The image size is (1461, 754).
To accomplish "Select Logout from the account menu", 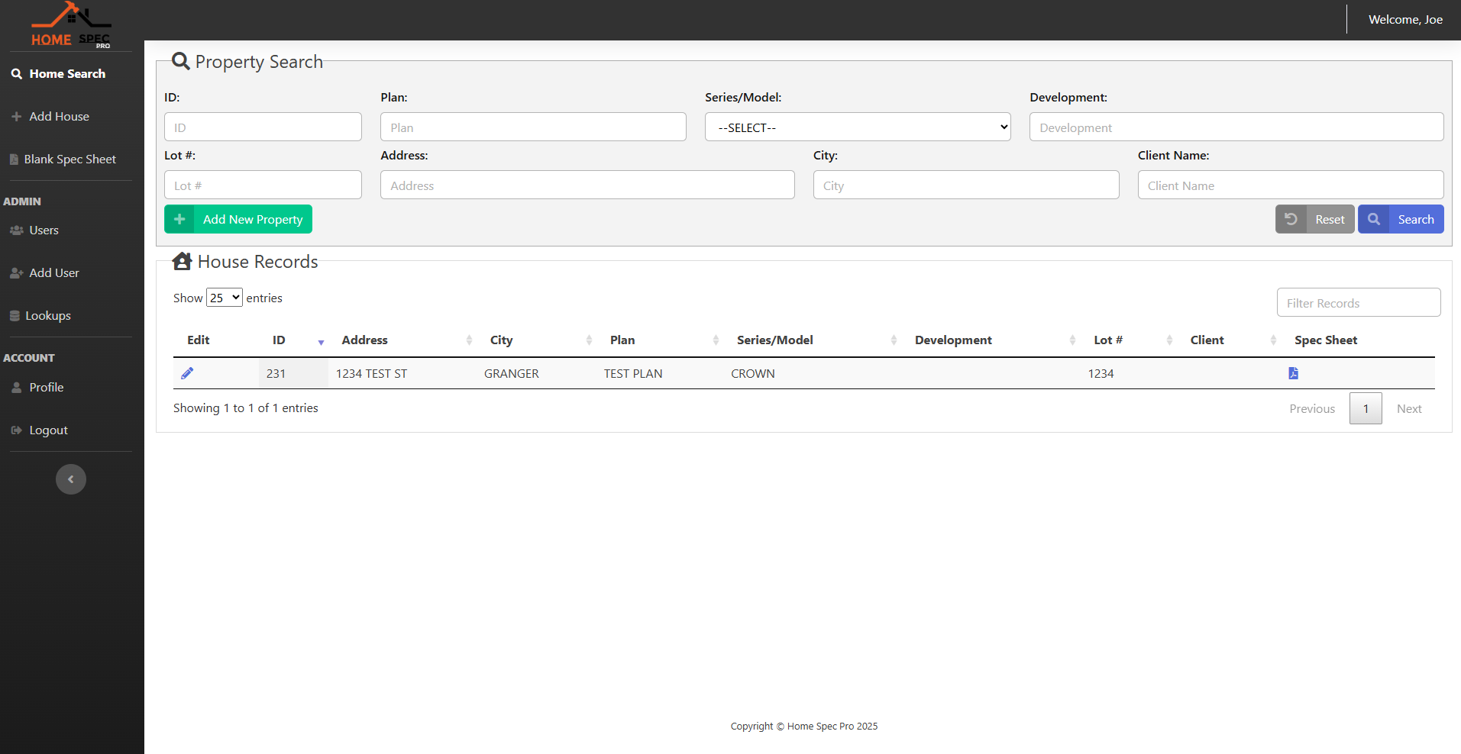I will pyautogui.click(x=48, y=430).
